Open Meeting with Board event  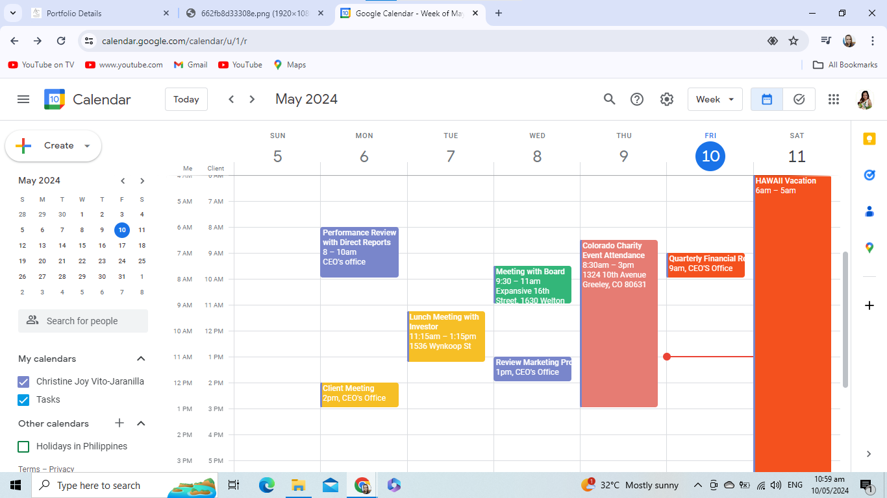coord(532,285)
